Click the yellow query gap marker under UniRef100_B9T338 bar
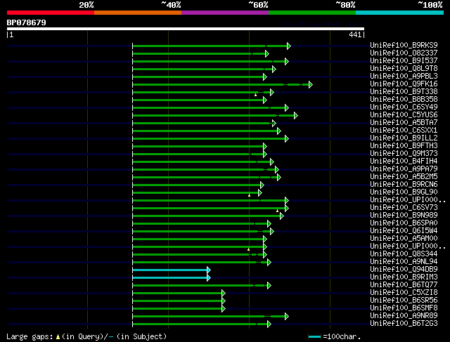The image size is (450, 342). pos(255,95)
